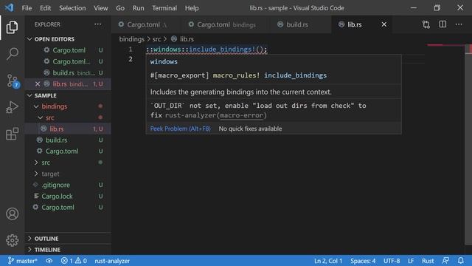Viewport: 472px width, 266px height.
Task: Select lib.rs in the file tree
Action: (x=68, y=129)
